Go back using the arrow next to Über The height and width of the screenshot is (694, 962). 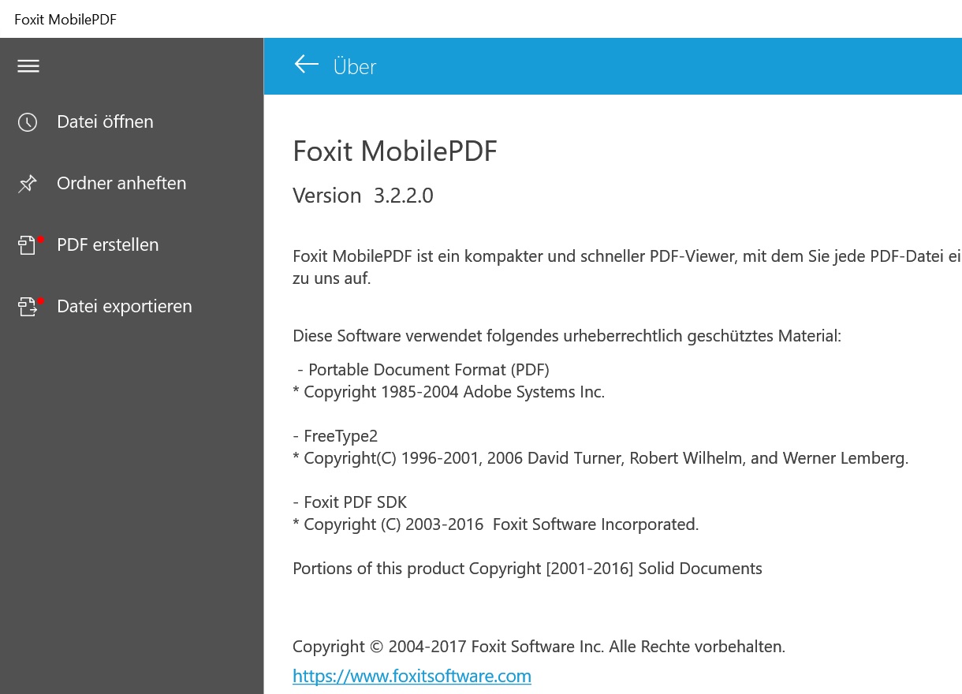click(x=306, y=65)
